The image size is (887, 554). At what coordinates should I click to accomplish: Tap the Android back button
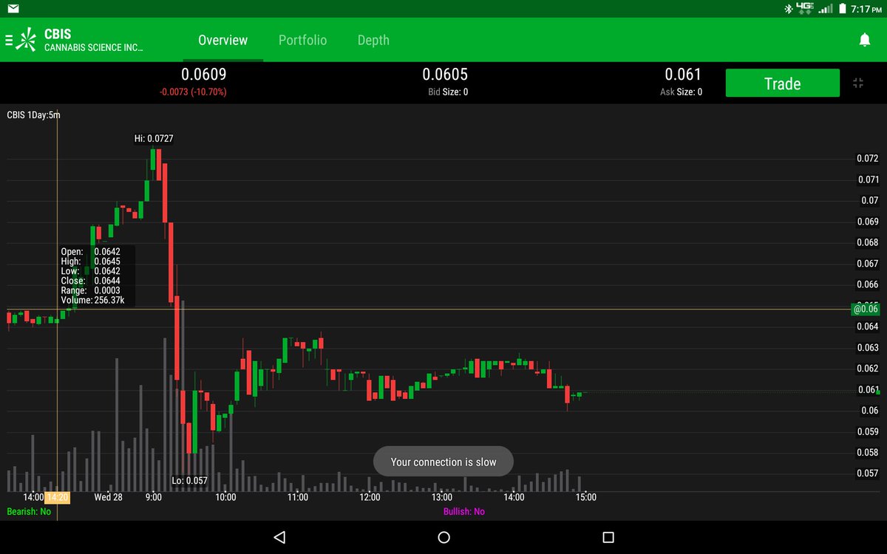click(x=279, y=537)
